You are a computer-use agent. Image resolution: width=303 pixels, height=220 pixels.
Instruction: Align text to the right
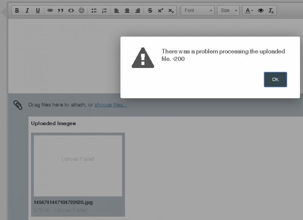pos(137,11)
